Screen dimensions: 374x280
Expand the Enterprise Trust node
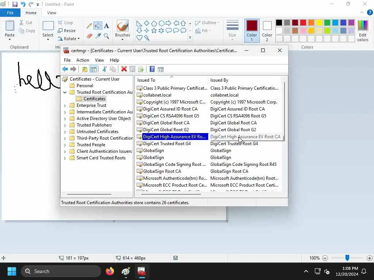coord(65,105)
